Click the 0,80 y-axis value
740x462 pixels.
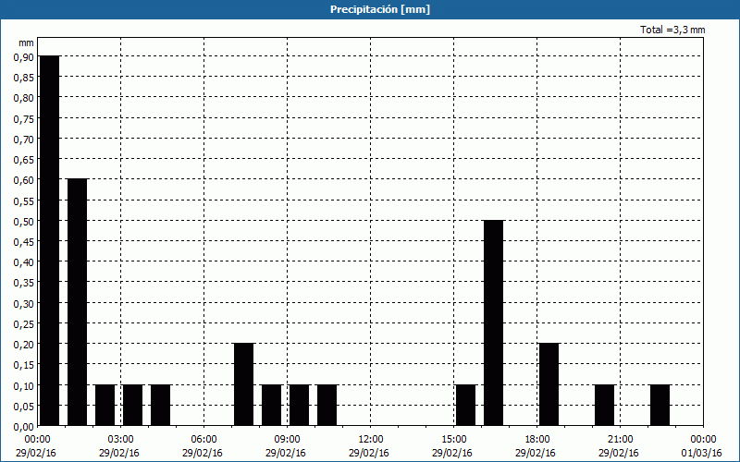pyautogui.click(x=24, y=98)
